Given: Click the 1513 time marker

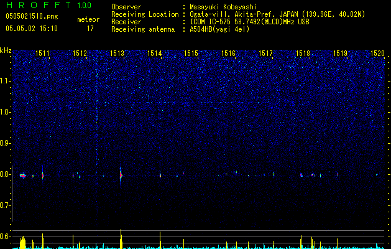Looking at the screenshot, I should click(117, 54).
